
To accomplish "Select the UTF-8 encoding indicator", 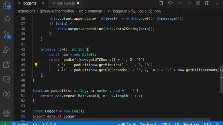I will [166, 124].
